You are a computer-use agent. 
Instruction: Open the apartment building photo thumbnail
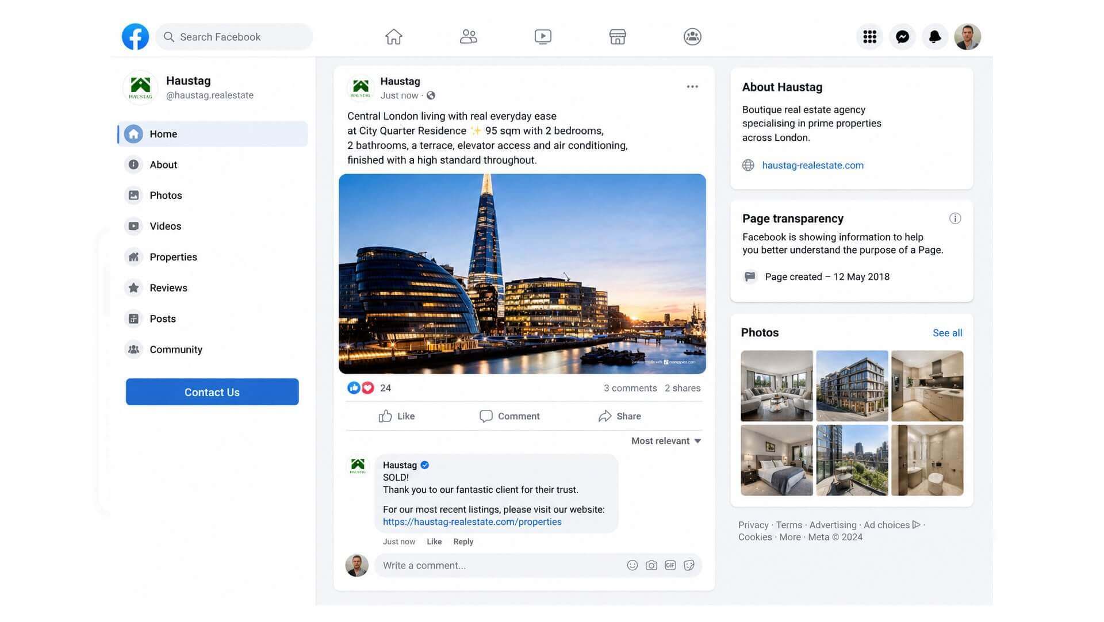[852, 386]
